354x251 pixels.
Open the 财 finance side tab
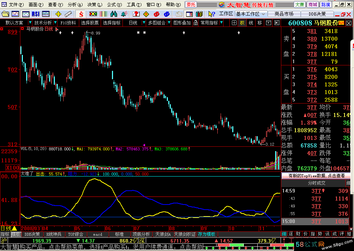(298, 234)
